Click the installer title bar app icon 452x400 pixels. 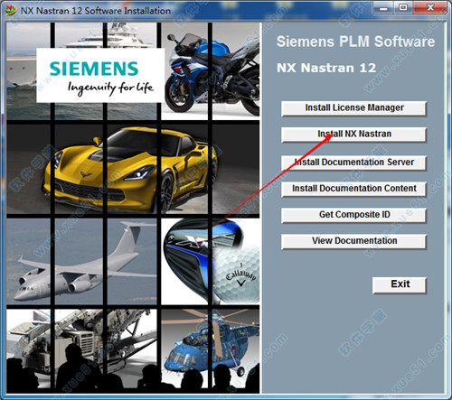coord(10,10)
